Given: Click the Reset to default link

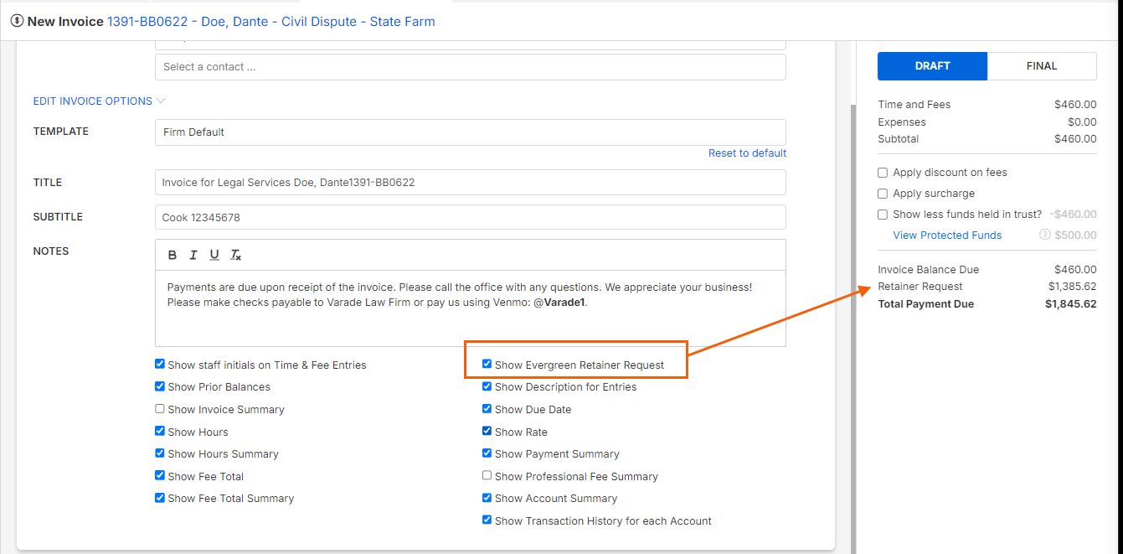Looking at the screenshot, I should [747, 153].
